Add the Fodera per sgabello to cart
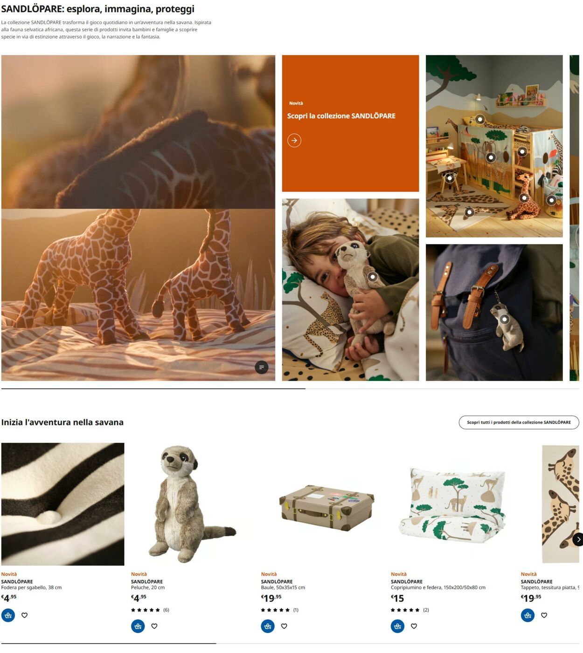 (8, 615)
